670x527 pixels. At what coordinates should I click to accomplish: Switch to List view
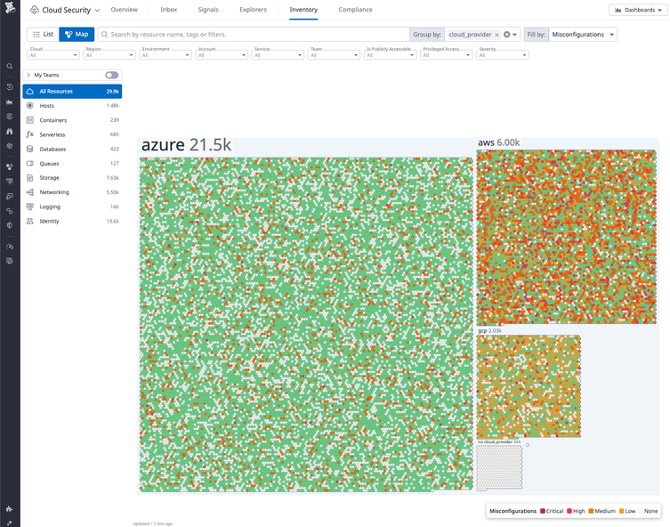click(43, 34)
